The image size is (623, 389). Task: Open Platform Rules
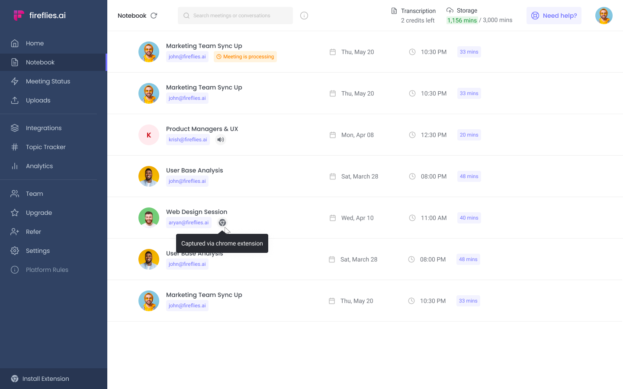pyautogui.click(x=47, y=270)
